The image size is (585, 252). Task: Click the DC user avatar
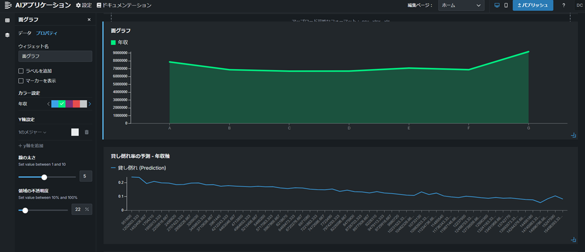tap(578, 5)
